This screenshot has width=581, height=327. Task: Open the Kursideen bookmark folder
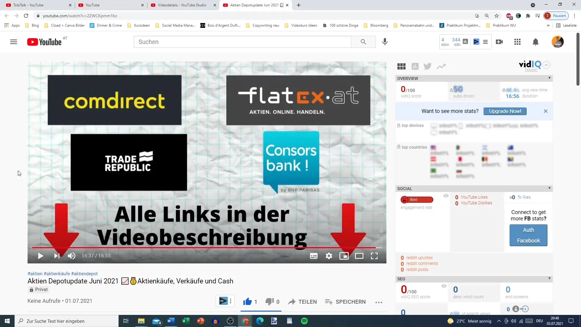tap(139, 25)
